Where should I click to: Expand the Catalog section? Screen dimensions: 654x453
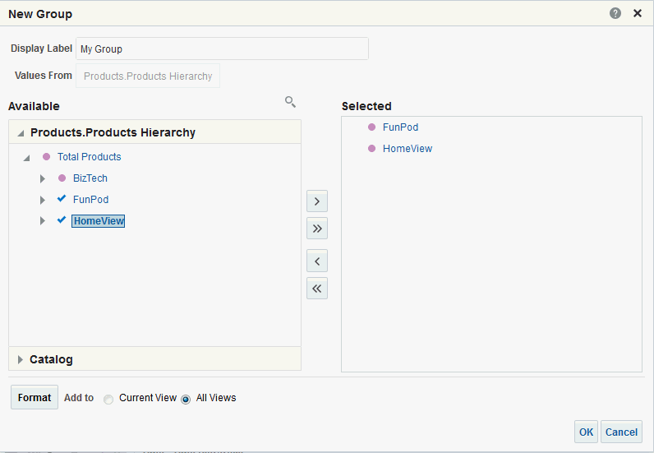(21, 359)
